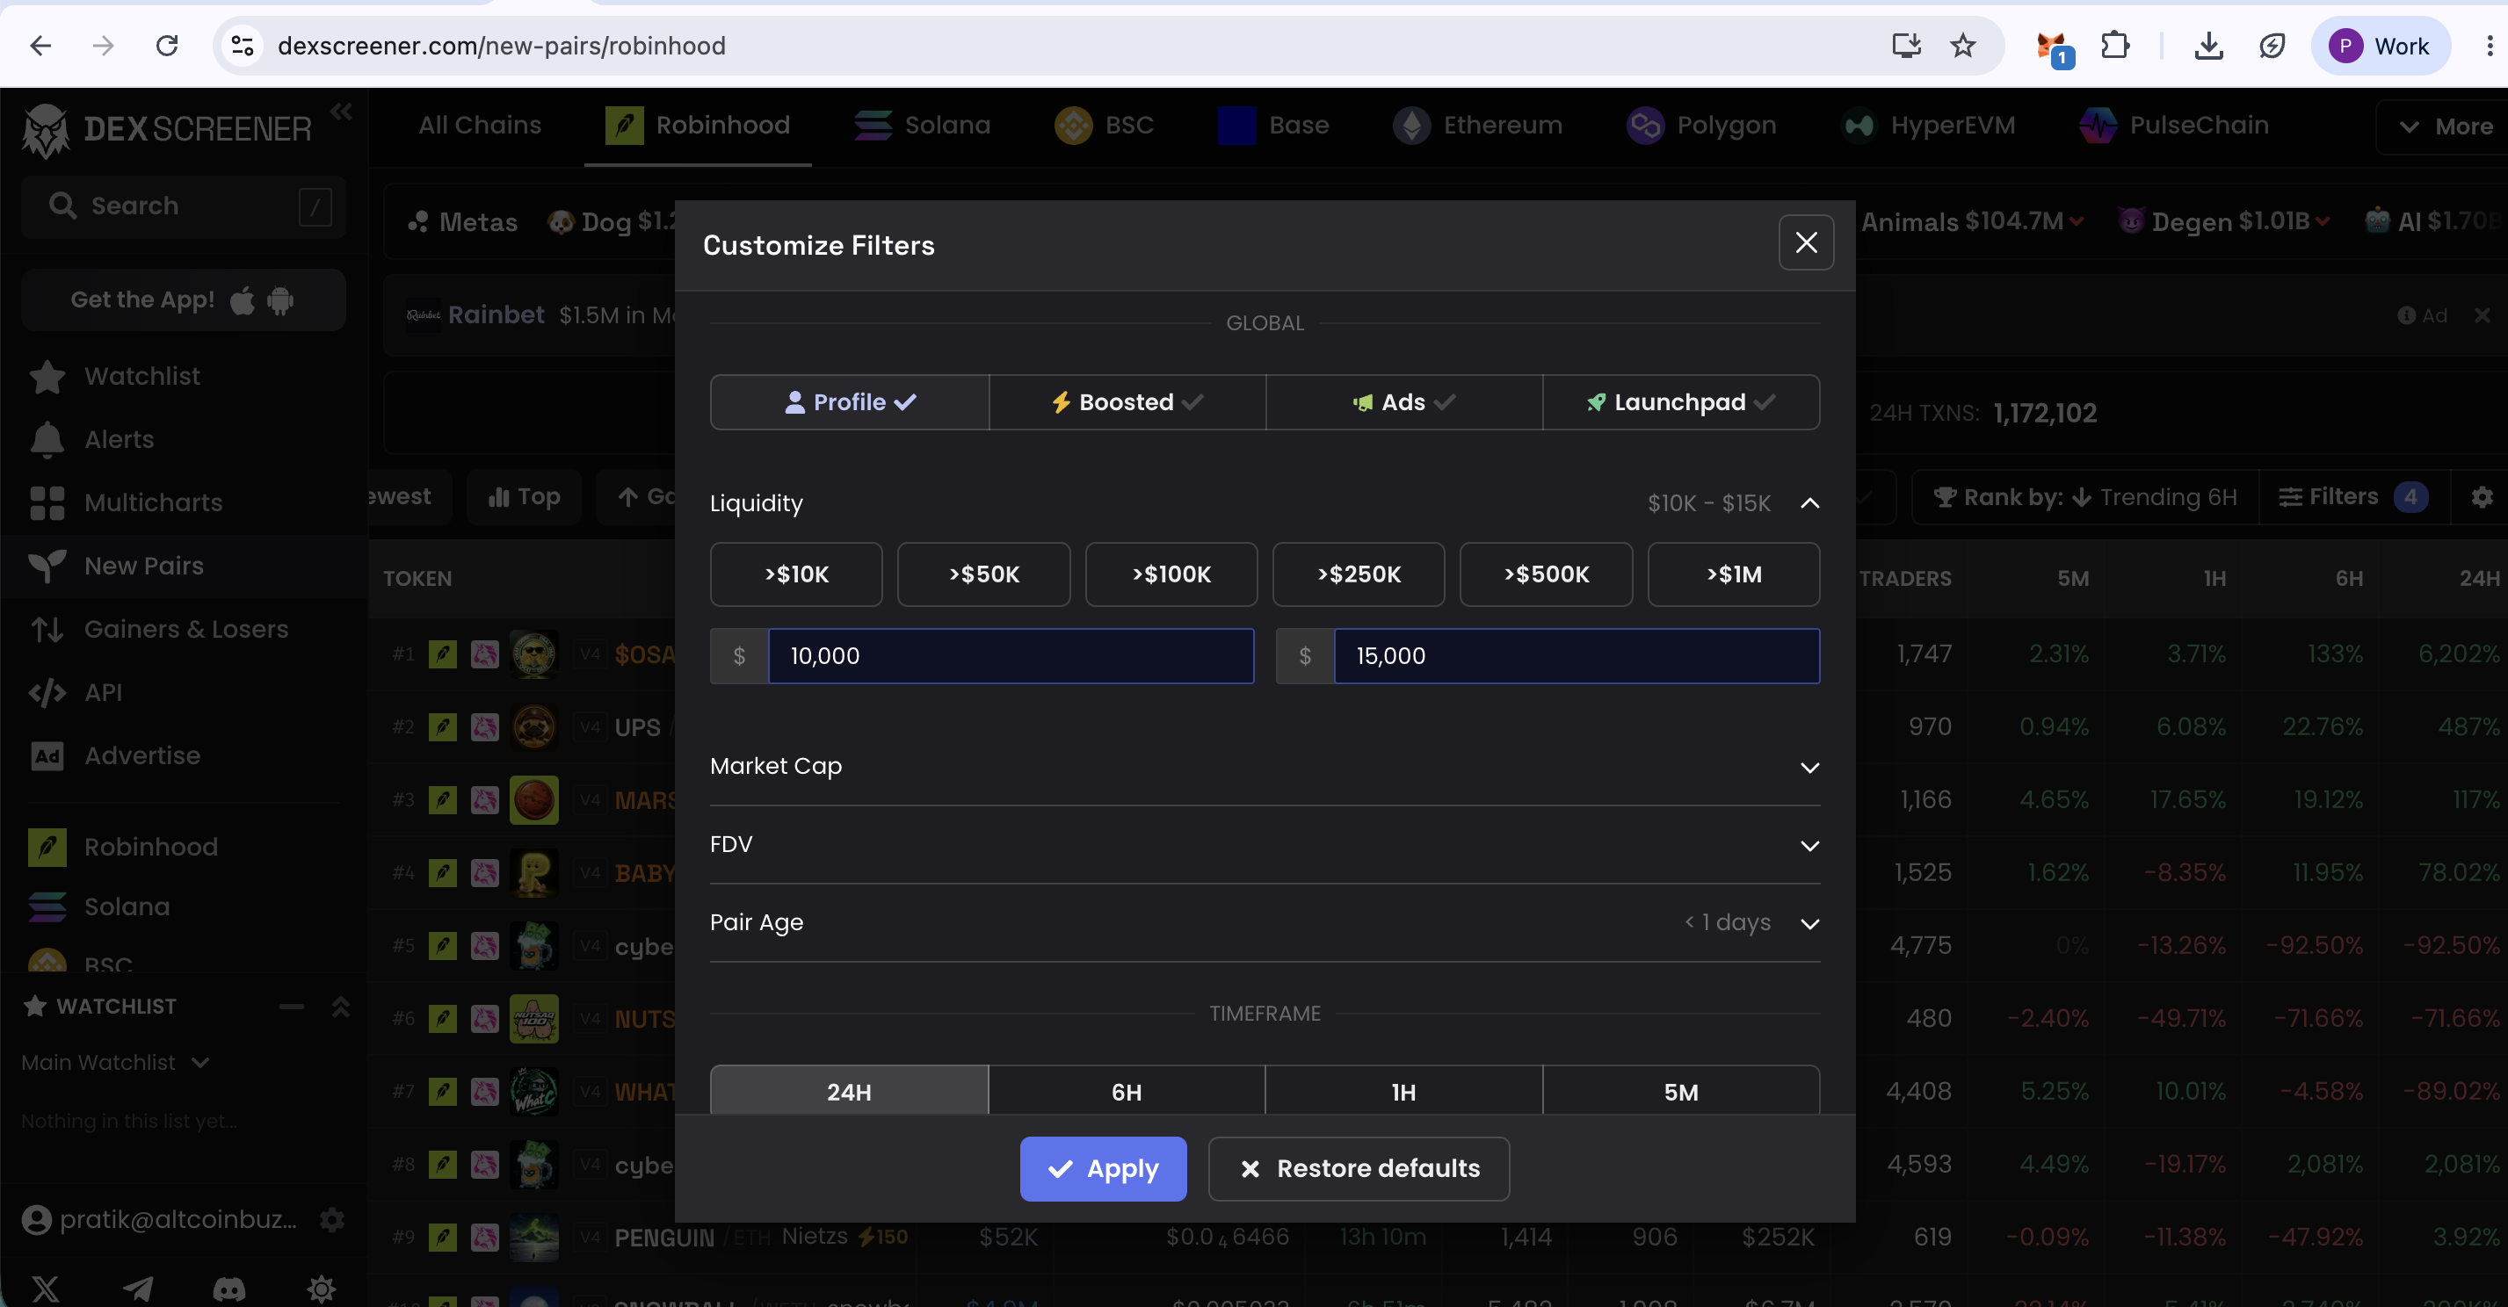Expand the FDV filter section
2508x1307 pixels.
(1265, 845)
